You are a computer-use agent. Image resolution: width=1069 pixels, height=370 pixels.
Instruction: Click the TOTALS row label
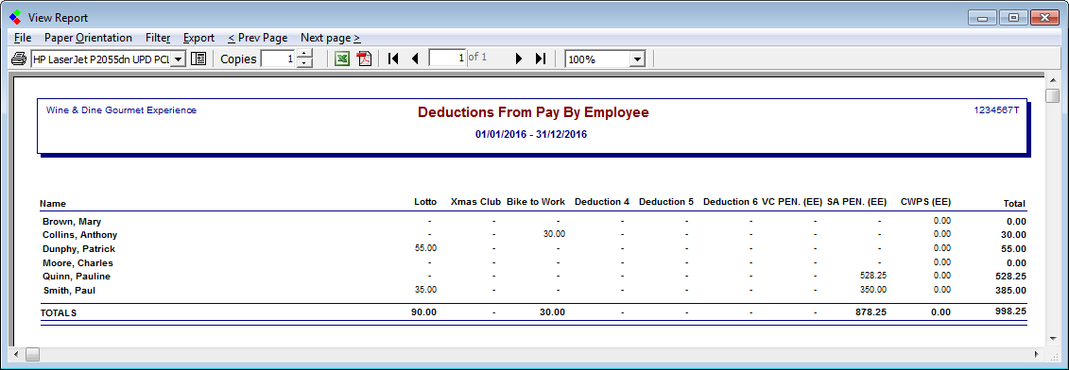coord(59,312)
